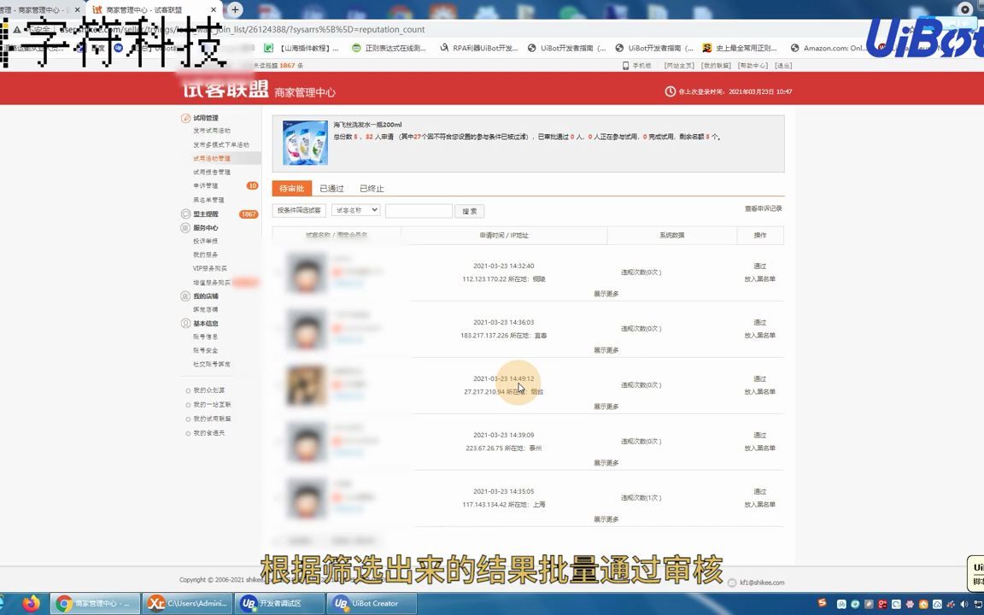Approve the first applicant via 通过 link

coord(759,266)
